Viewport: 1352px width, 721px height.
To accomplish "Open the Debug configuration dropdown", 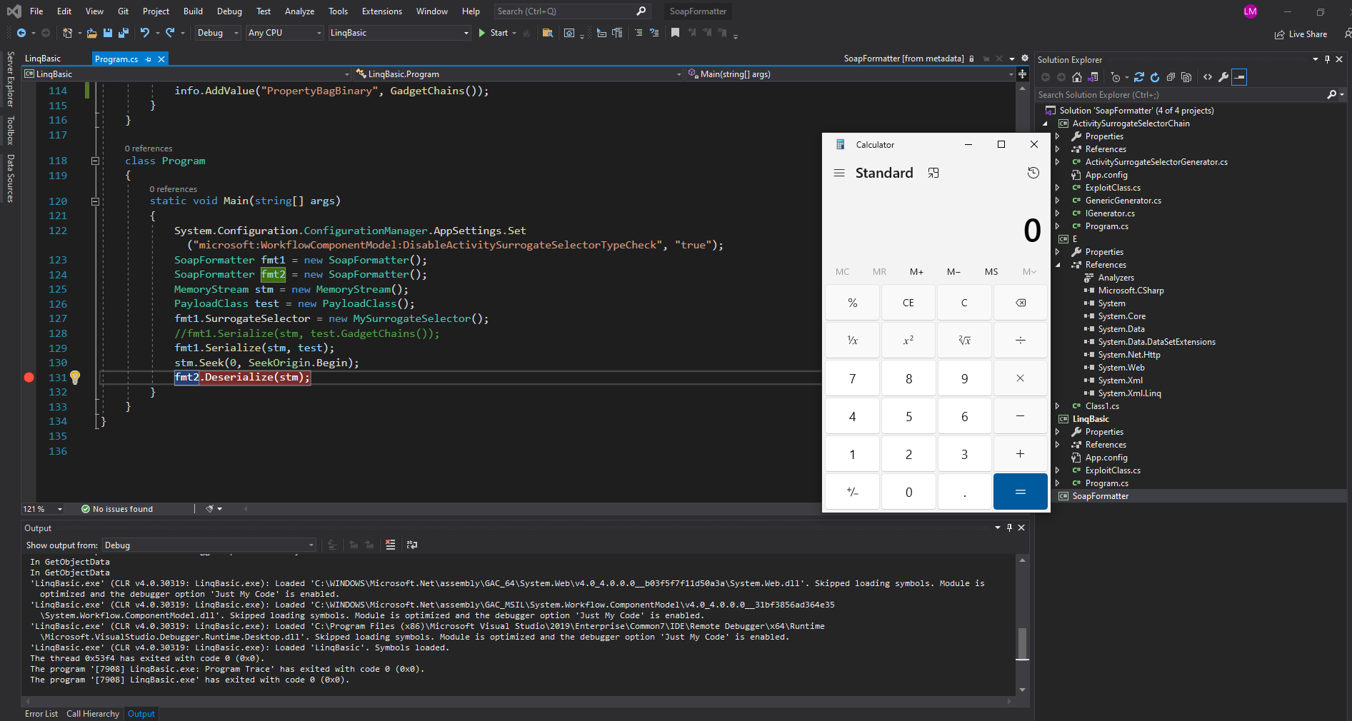I will pyautogui.click(x=218, y=33).
